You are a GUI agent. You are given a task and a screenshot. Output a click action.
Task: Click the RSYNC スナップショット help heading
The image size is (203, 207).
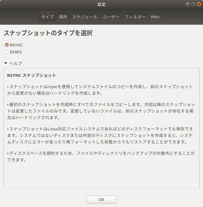coord(31,75)
